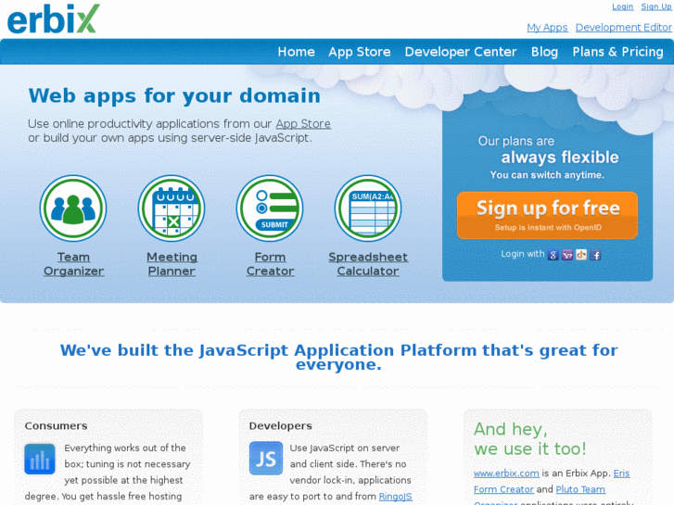Click the 'Consumers' heading
The height and width of the screenshot is (505, 674).
point(56,426)
